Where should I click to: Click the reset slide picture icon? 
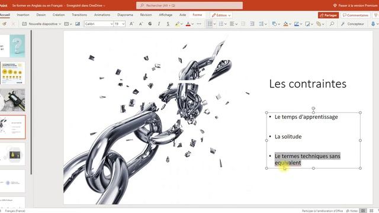(78, 24)
